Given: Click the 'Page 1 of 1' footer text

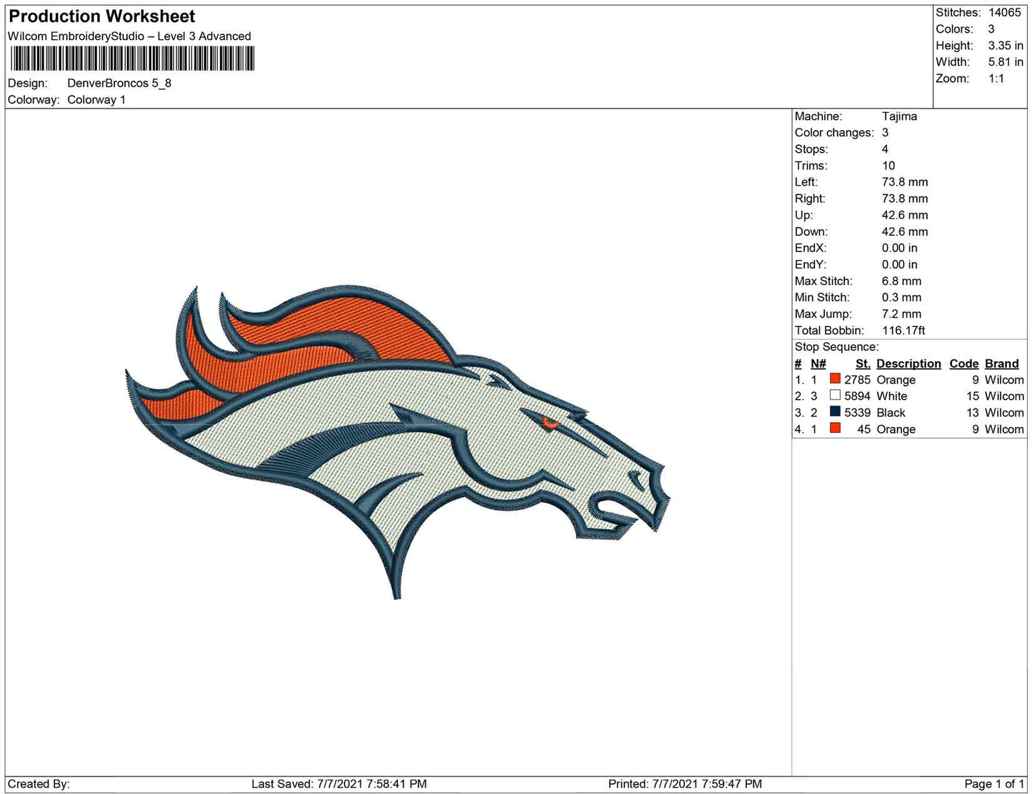Looking at the screenshot, I should point(994,783).
